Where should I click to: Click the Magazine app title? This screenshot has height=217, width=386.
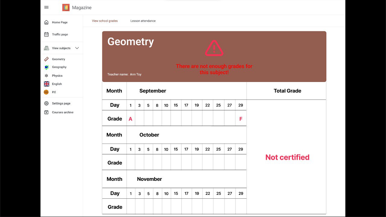click(x=82, y=8)
